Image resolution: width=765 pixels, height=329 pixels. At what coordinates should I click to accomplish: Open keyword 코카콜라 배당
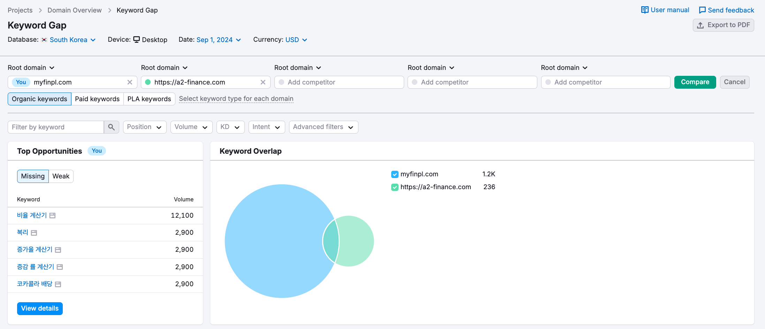35,284
